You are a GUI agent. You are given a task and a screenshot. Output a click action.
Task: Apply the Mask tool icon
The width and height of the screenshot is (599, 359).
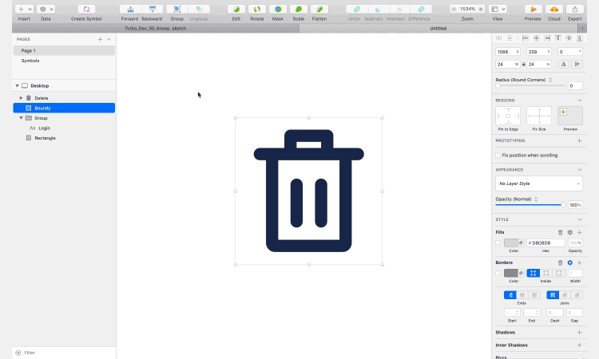pyautogui.click(x=278, y=9)
